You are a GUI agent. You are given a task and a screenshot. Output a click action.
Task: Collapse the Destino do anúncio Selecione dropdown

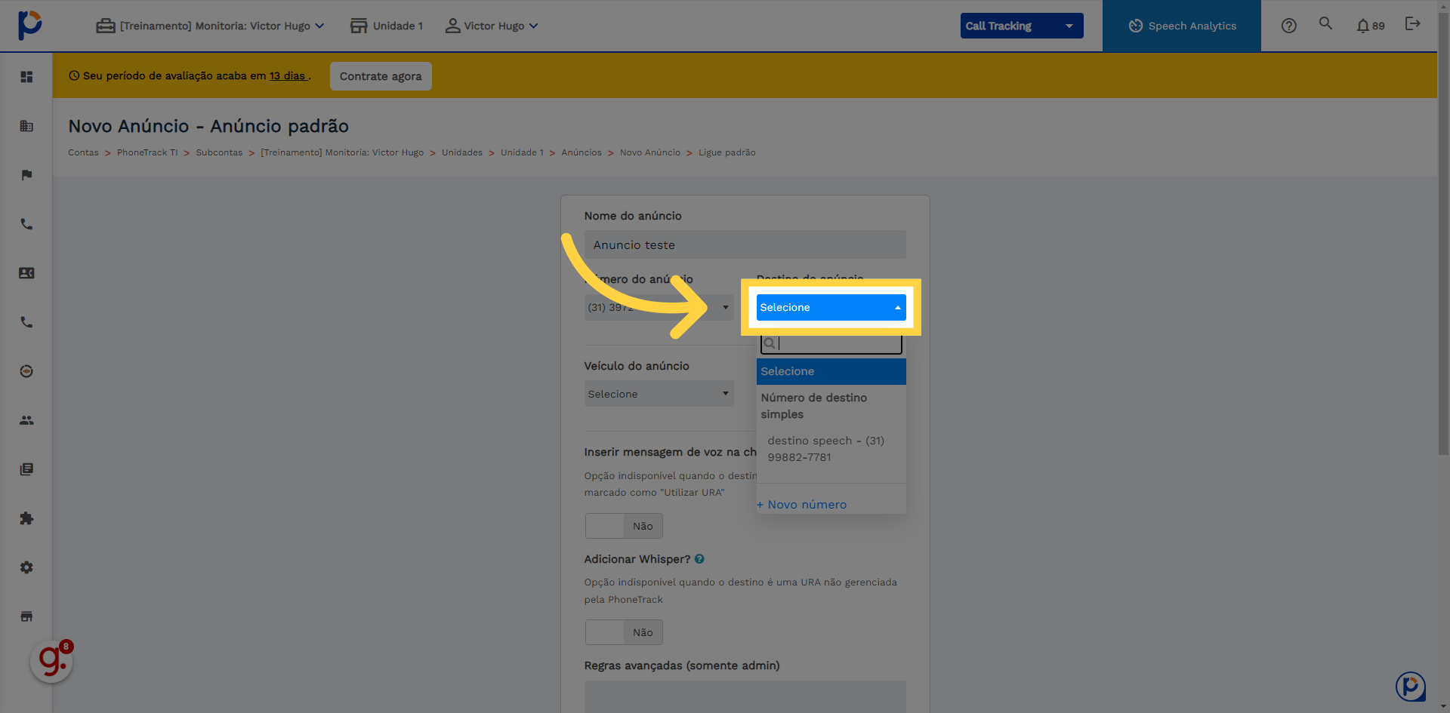(x=831, y=307)
